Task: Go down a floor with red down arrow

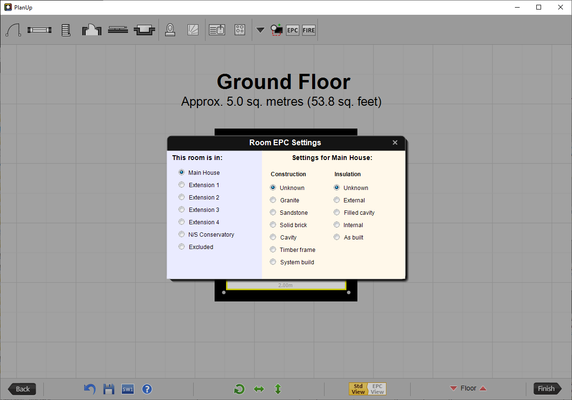Action: 454,389
